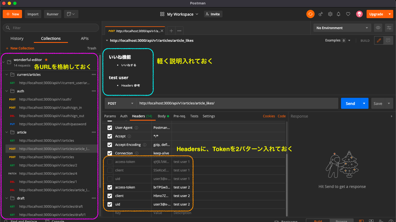Open notifications bell
This screenshot has width=396, height=222.
pyautogui.click(x=339, y=14)
